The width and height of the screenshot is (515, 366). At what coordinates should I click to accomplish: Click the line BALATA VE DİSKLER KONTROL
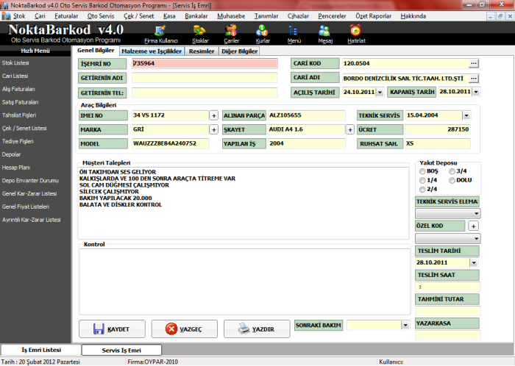[x=121, y=204]
